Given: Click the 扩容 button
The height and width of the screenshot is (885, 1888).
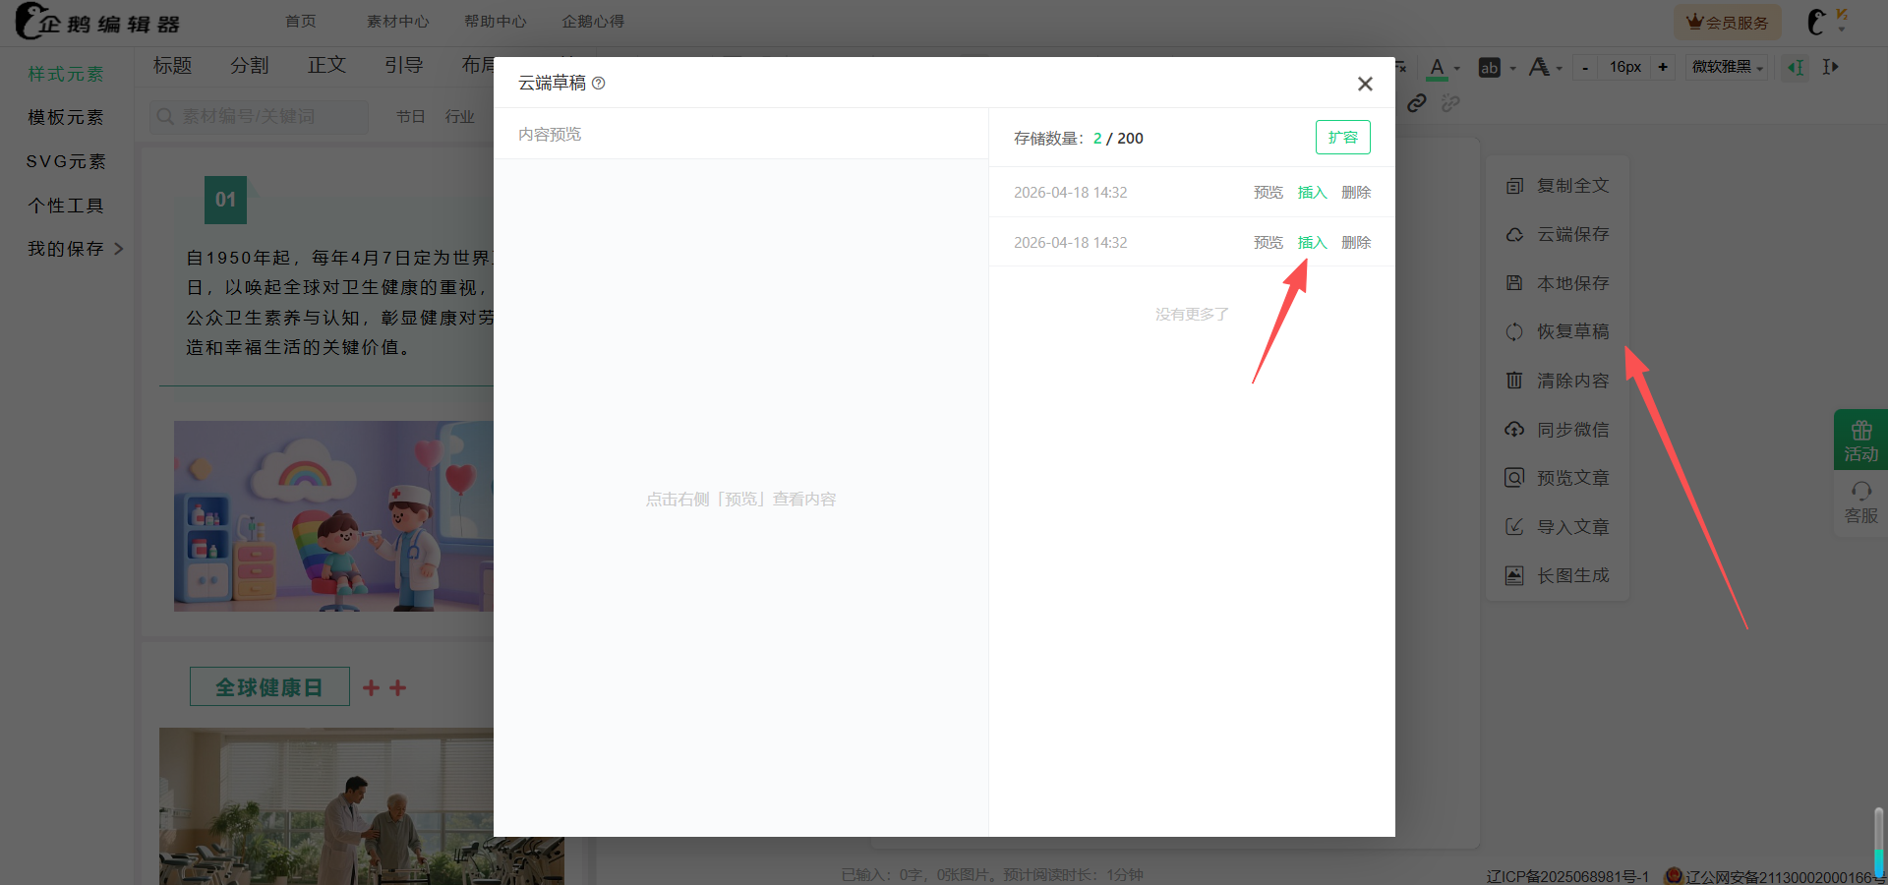Looking at the screenshot, I should (1342, 138).
